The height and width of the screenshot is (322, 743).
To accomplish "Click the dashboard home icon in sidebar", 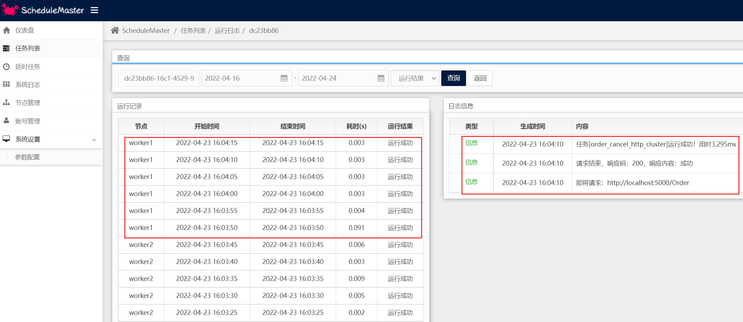I will pos(6,30).
